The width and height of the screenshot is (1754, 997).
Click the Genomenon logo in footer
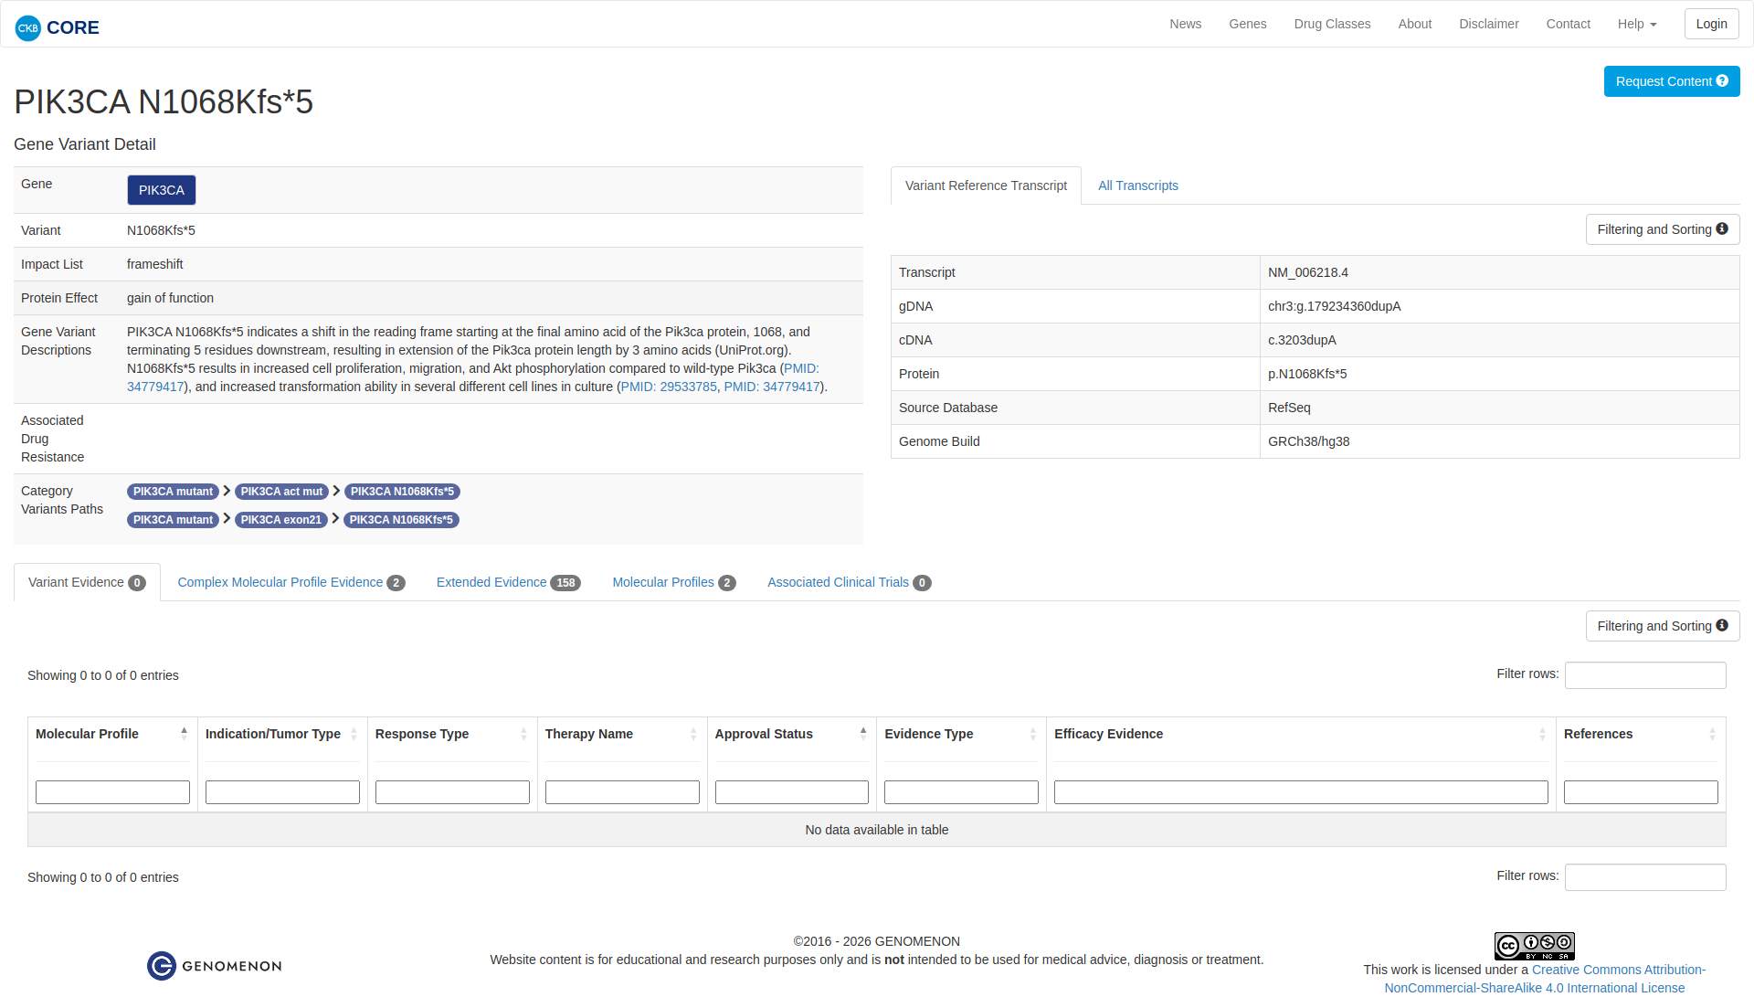[x=215, y=966]
